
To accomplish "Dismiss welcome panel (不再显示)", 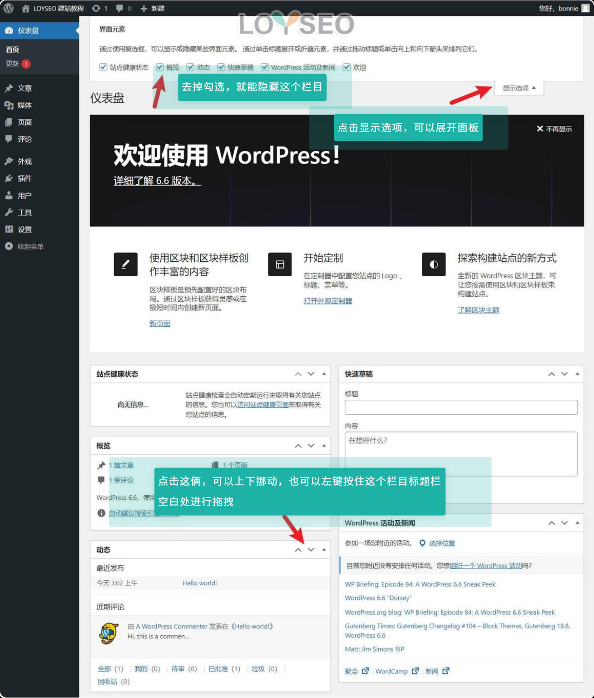I will point(554,129).
